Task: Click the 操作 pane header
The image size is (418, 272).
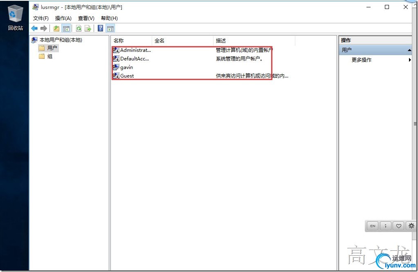Action: 375,40
